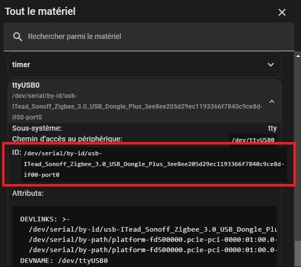Click the gray by-id path under ttyUSB0
Viewport: 301px width, 267px height.
[137, 106]
